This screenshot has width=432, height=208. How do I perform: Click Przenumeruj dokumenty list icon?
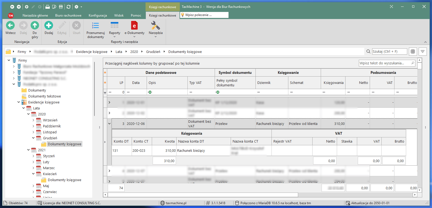click(95, 26)
